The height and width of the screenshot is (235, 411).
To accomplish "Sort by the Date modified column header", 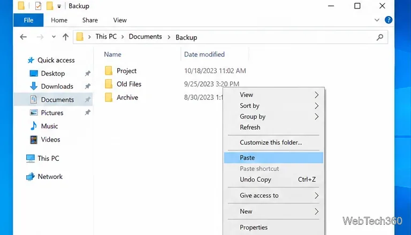I will pyautogui.click(x=204, y=54).
